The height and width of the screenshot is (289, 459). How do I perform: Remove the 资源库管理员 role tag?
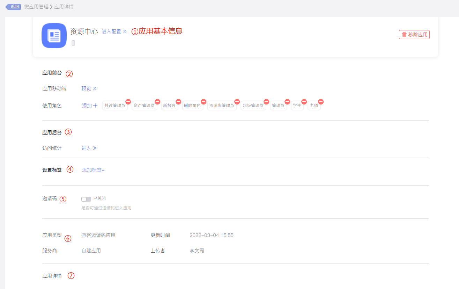(237, 102)
